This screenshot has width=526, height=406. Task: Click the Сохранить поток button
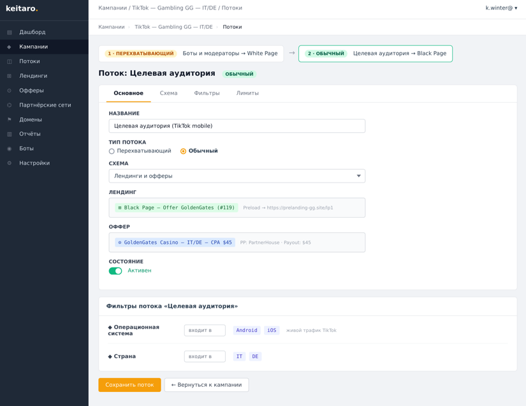coord(129,385)
